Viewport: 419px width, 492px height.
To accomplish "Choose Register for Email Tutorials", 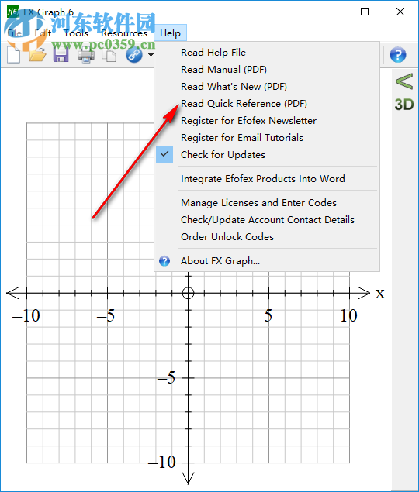I will [242, 137].
